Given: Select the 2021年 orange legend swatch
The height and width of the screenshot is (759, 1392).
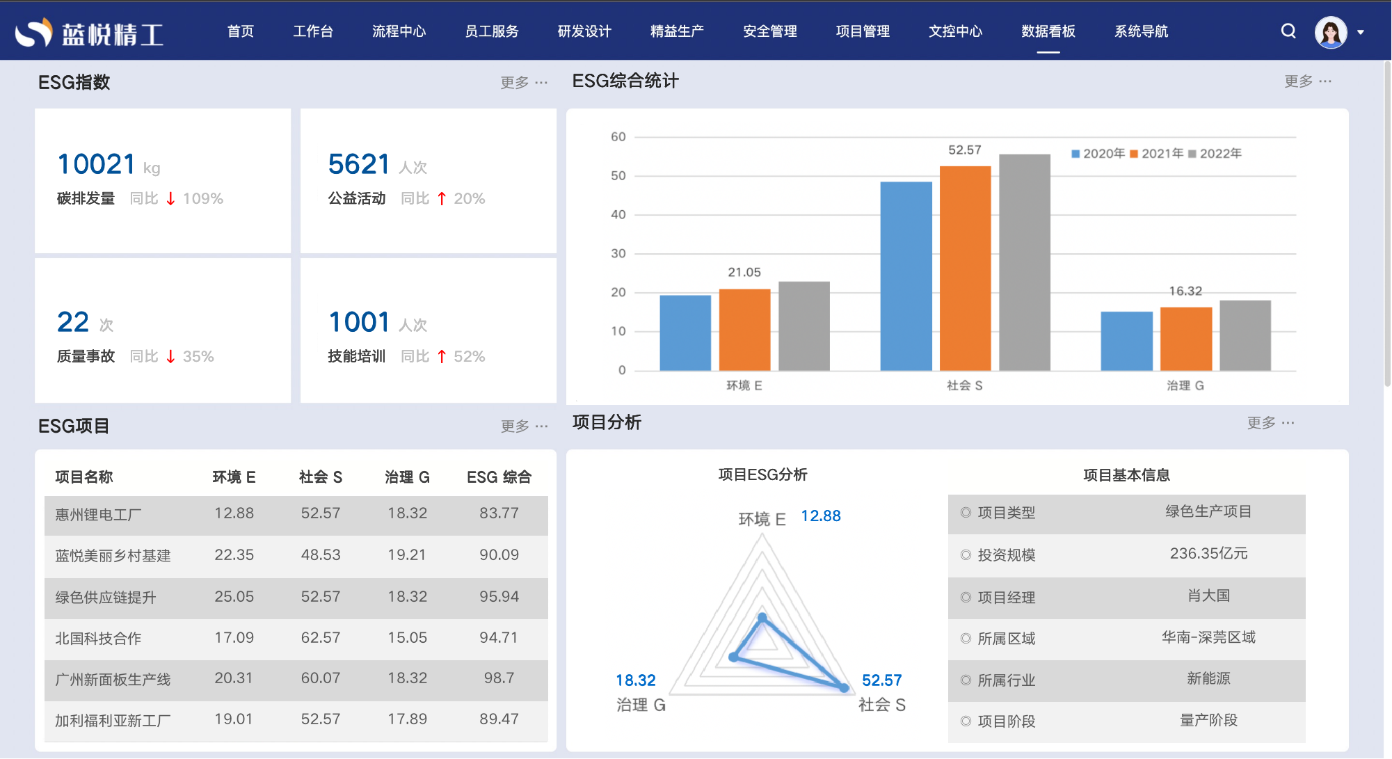Looking at the screenshot, I should click(x=1134, y=154).
